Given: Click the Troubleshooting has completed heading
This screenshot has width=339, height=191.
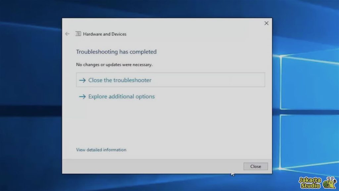Looking at the screenshot, I should (116, 52).
